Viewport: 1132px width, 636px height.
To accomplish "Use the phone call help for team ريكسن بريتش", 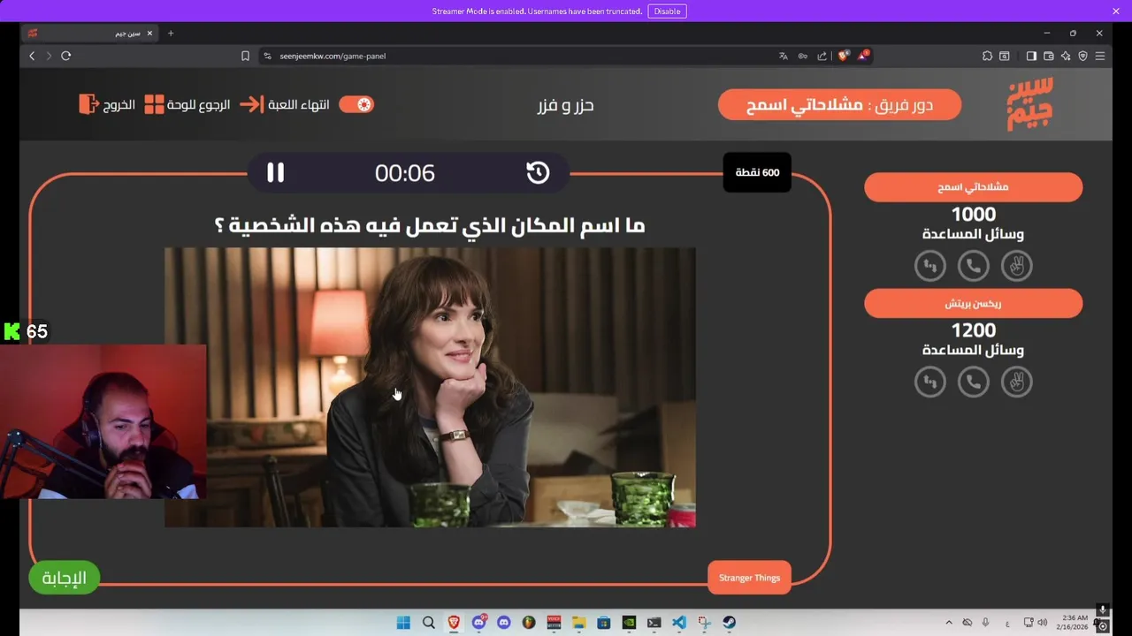I will [x=973, y=382].
